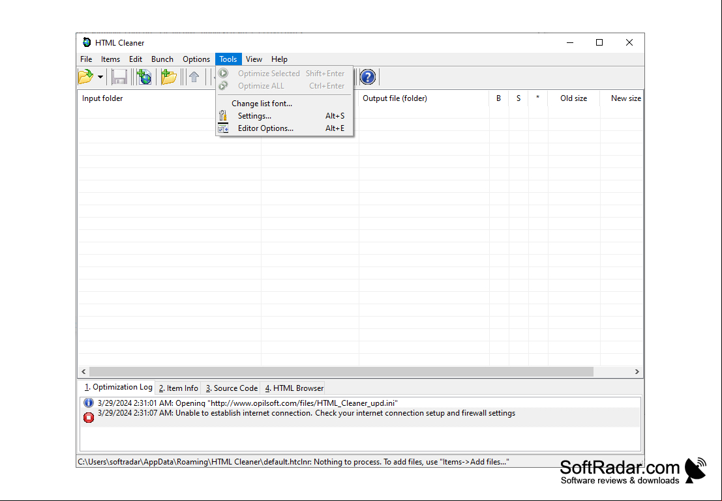Open the File menu

pos(86,59)
